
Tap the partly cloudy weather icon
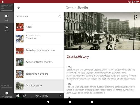point(18,96)
